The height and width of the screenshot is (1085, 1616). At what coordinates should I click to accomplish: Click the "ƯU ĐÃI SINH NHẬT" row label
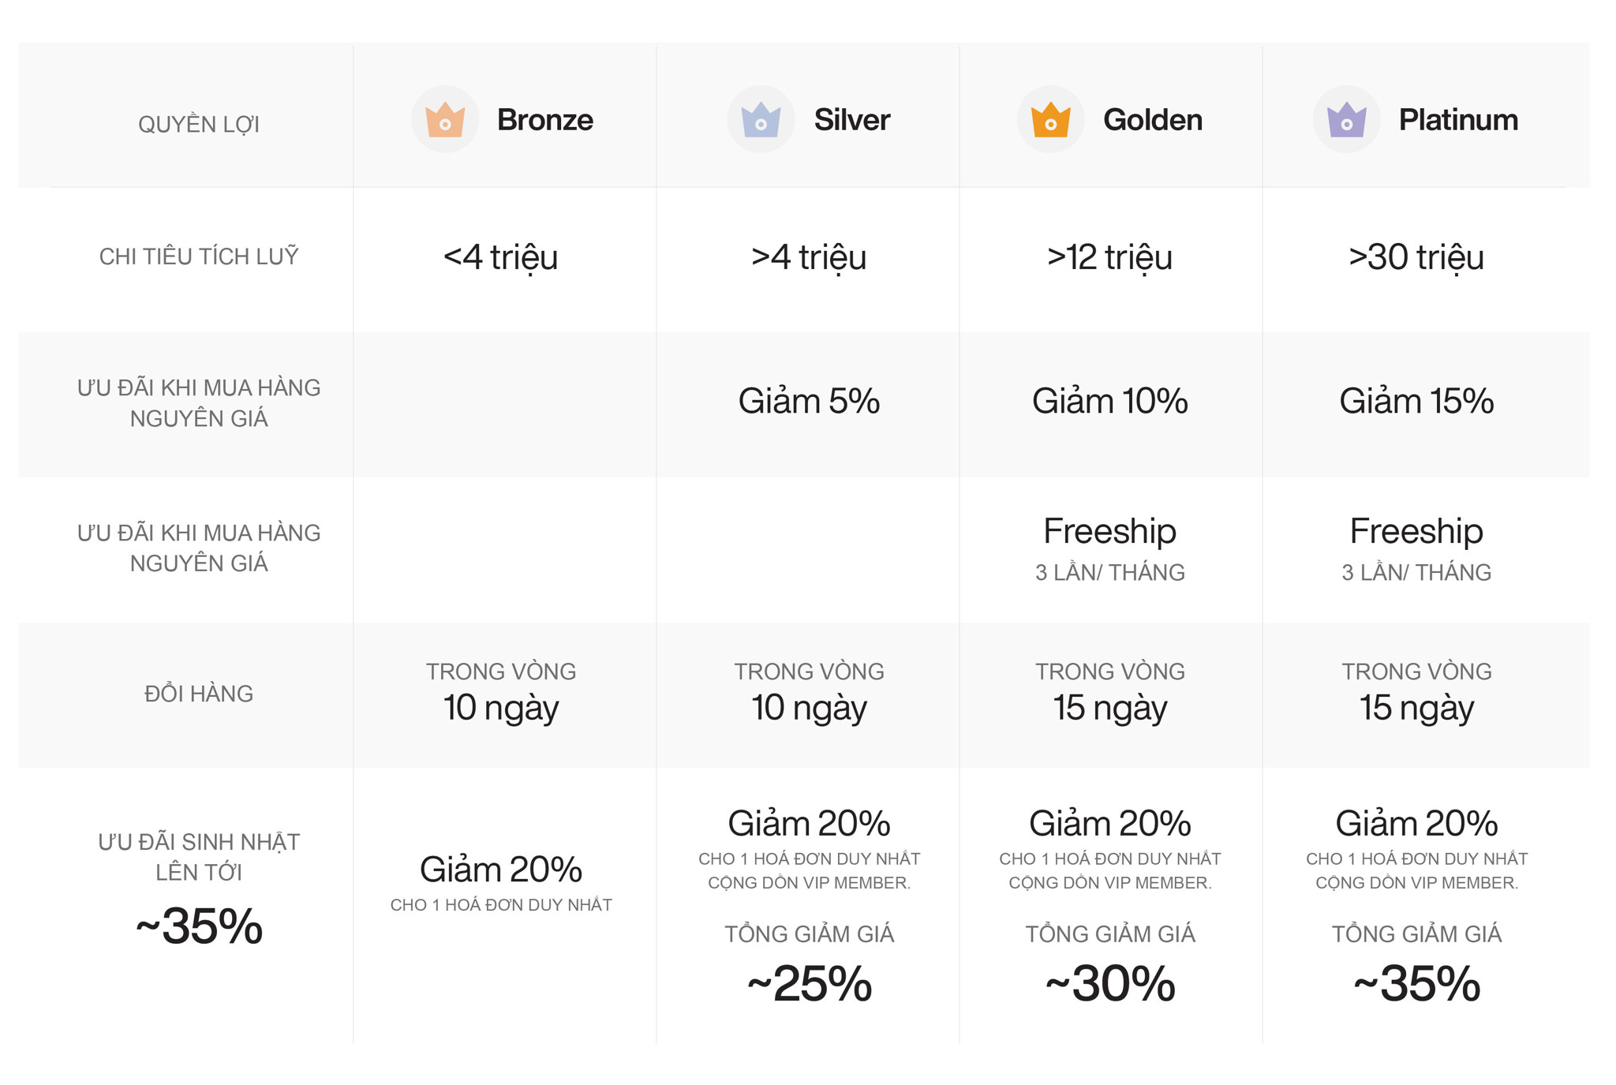(x=199, y=842)
